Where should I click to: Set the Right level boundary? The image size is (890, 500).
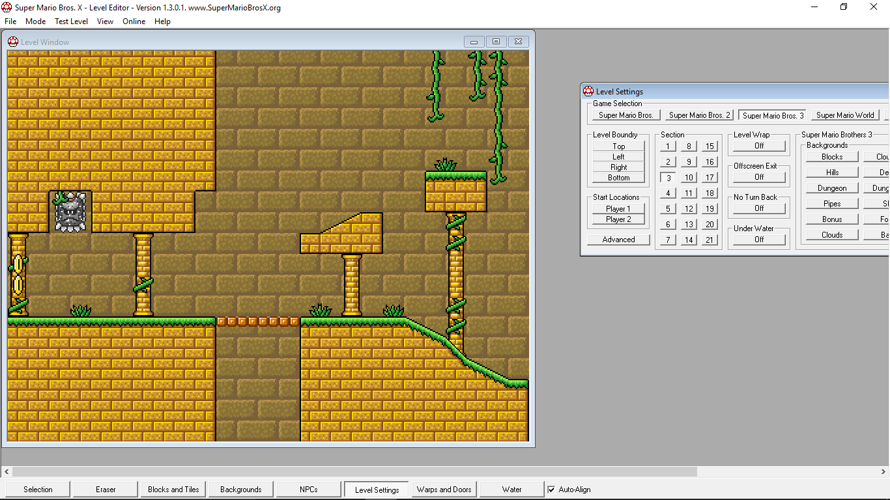619,167
